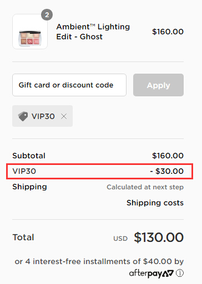Click the VIP30 text in the discount chip
Image resolution: width=202 pixels, height=284 pixels.
coord(43,116)
